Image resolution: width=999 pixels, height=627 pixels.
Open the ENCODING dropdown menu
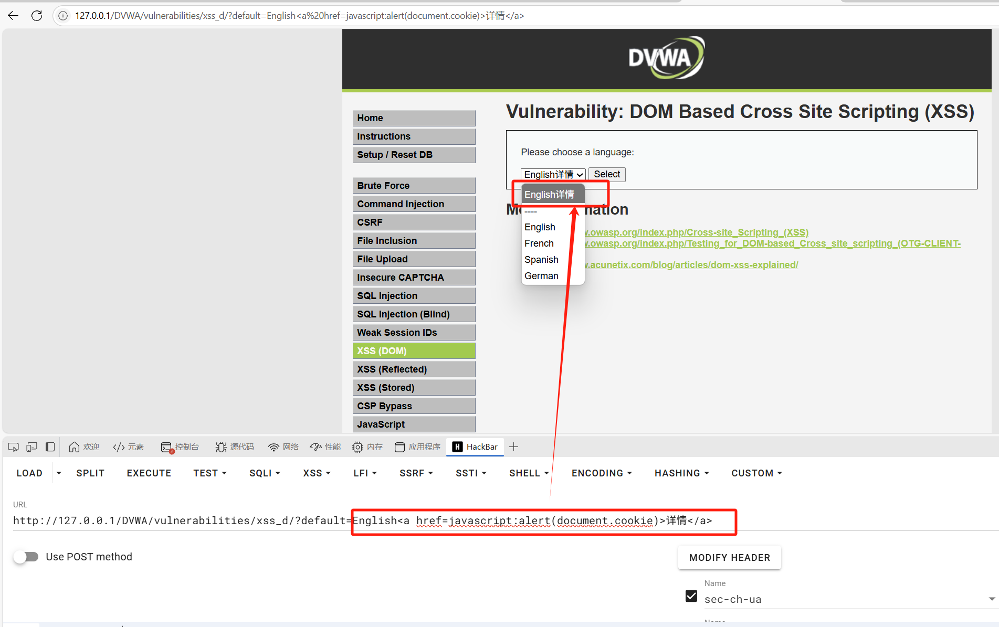(602, 473)
